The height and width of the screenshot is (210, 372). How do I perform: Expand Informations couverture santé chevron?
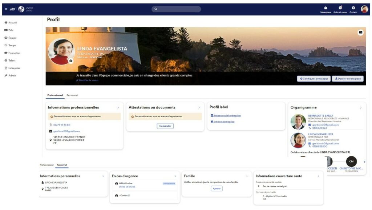click(x=319, y=176)
